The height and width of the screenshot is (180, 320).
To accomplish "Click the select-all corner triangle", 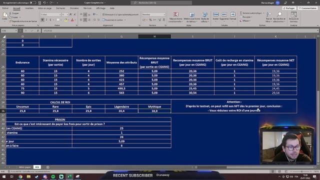I will point(3,36).
